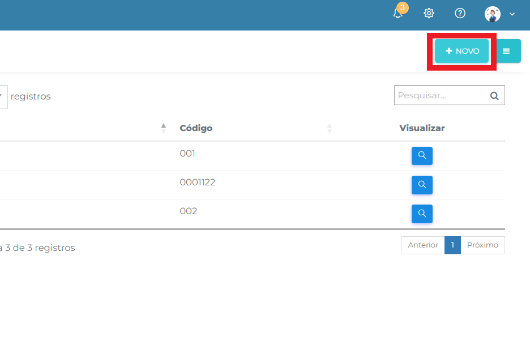Click the code cell 002
530x356 pixels.
(x=188, y=211)
